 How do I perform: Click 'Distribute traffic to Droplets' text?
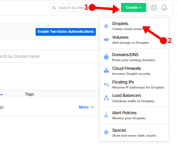(x=133, y=101)
